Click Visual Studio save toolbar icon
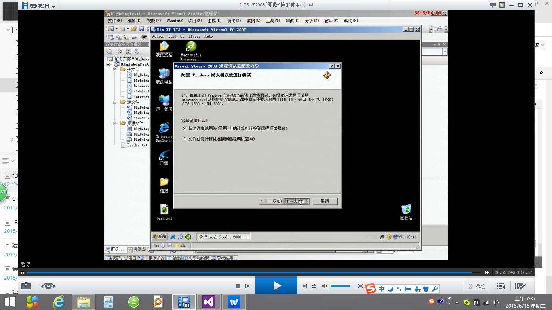 click(141, 29)
